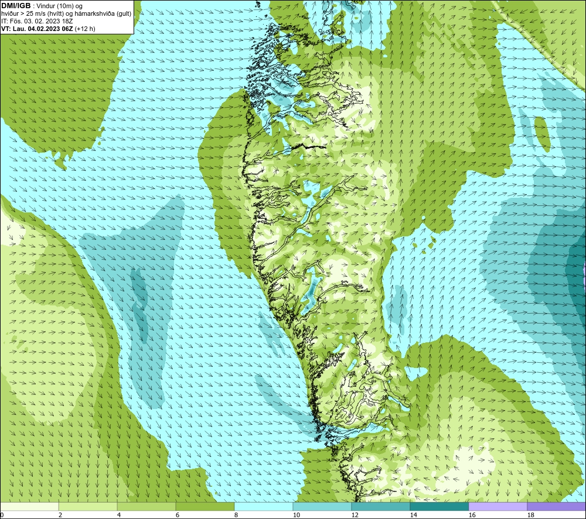The width and height of the screenshot is (586, 519).
Task: Click the 'DMI/IGB' title text
Action: pyautogui.click(x=16, y=6)
